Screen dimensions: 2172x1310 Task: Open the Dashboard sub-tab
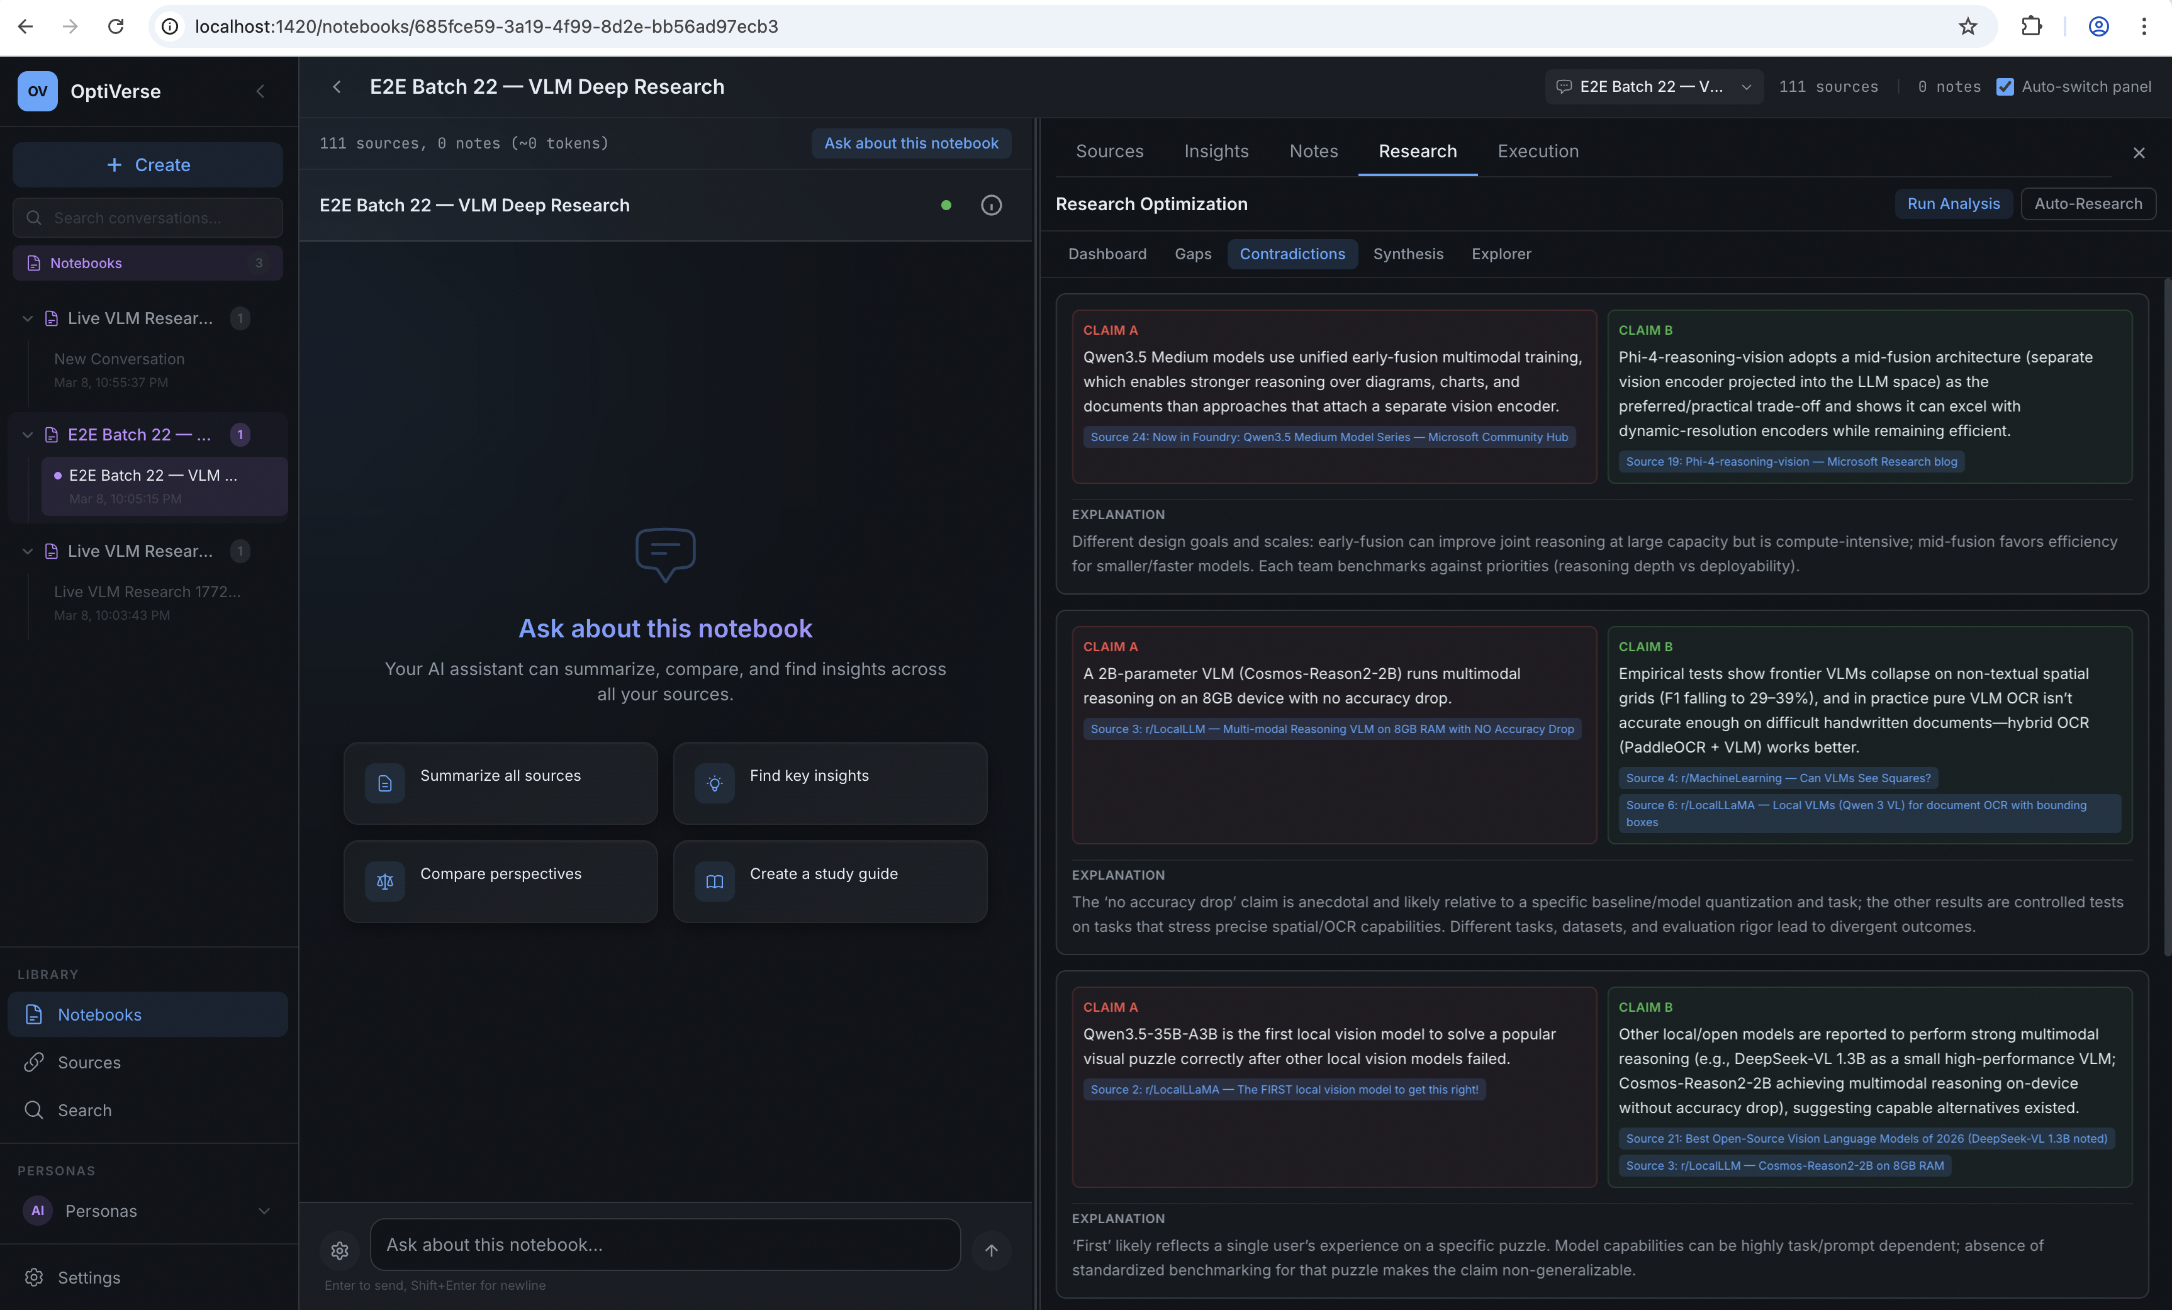[1107, 254]
